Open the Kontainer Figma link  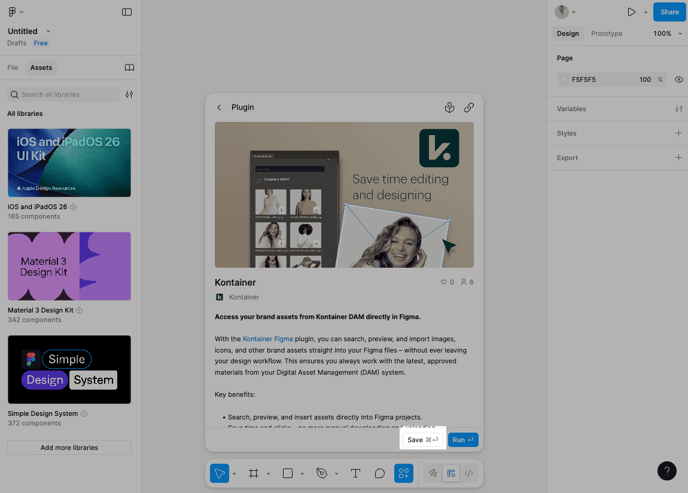click(x=267, y=339)
